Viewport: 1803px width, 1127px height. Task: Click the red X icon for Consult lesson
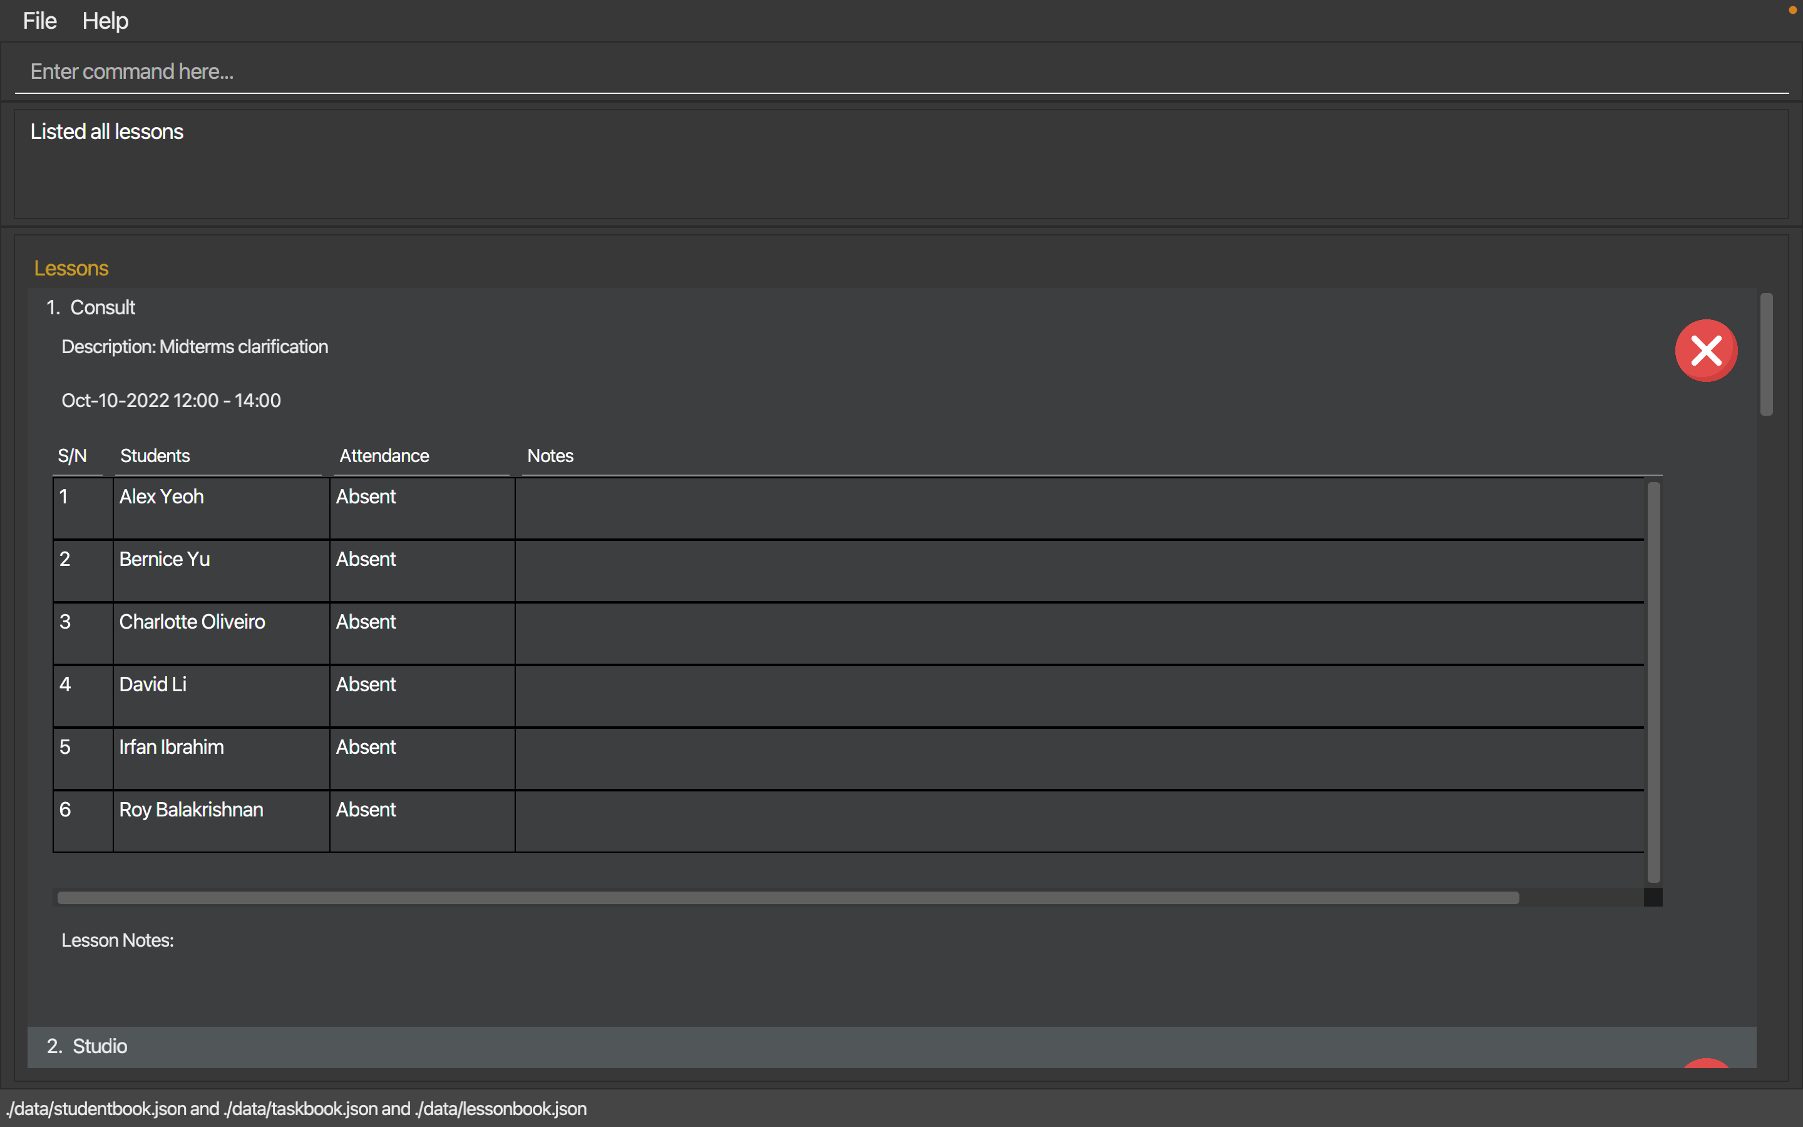(x=1706, y=351)
